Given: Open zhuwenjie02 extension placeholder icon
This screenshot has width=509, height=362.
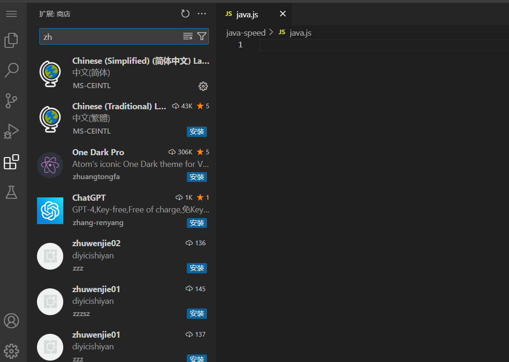Looking at the screenshot, I should coord(50,256).
